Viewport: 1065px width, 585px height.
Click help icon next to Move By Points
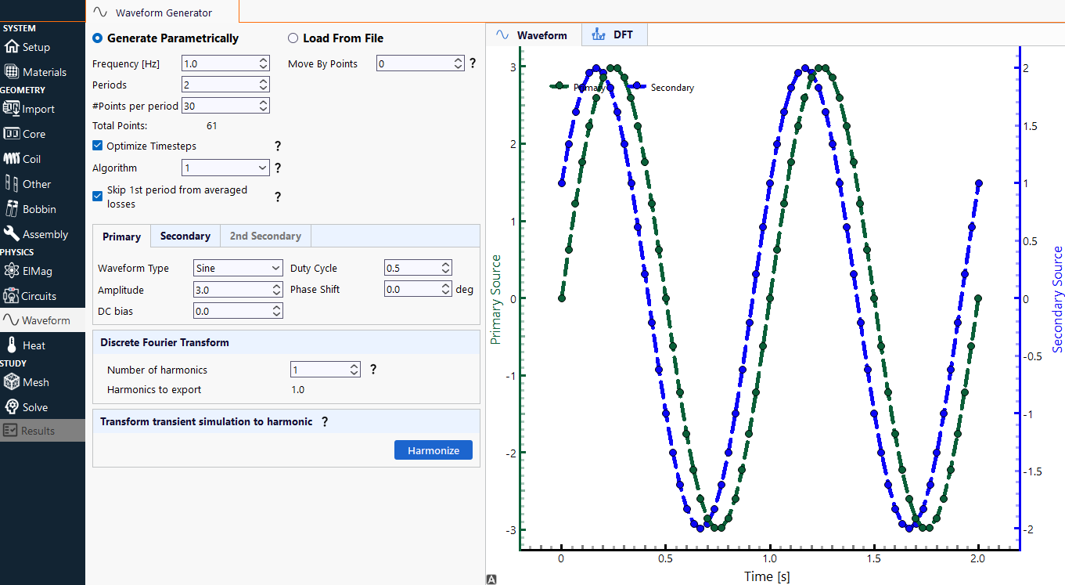click(x=473, y=63)
